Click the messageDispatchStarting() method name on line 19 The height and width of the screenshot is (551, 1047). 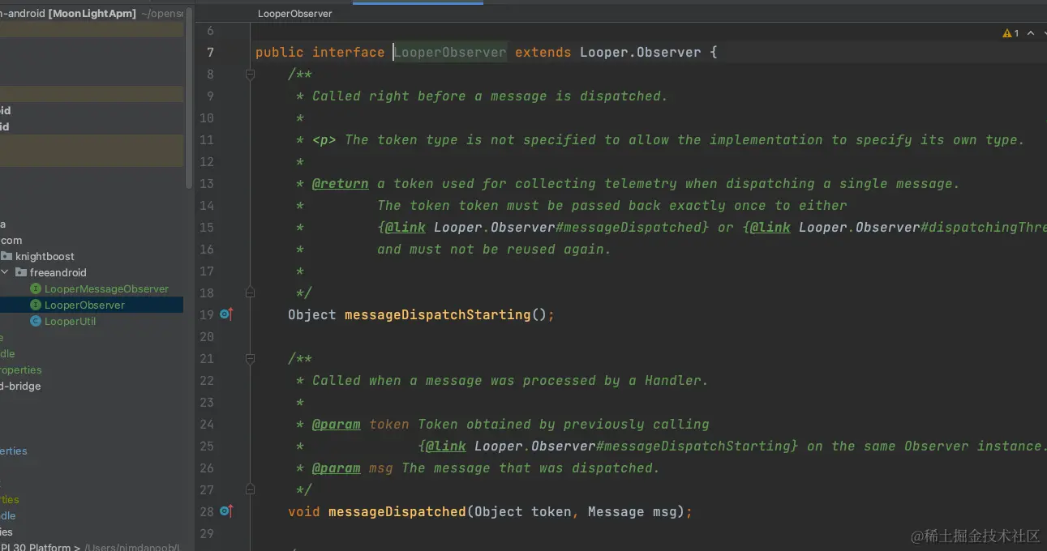click(438, 314)
